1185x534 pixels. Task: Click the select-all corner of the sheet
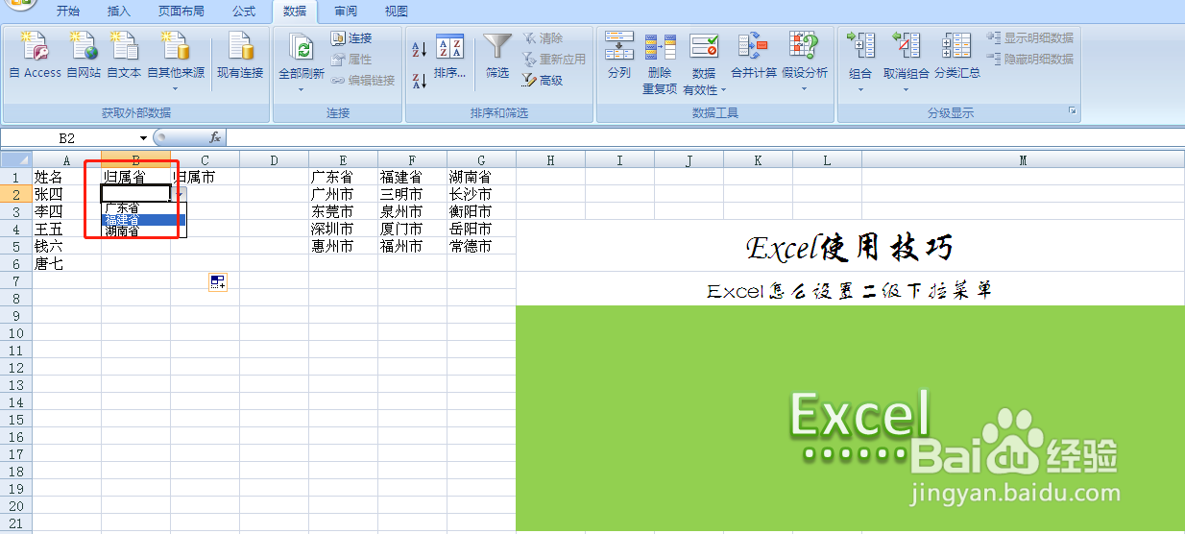pos(16,159)
